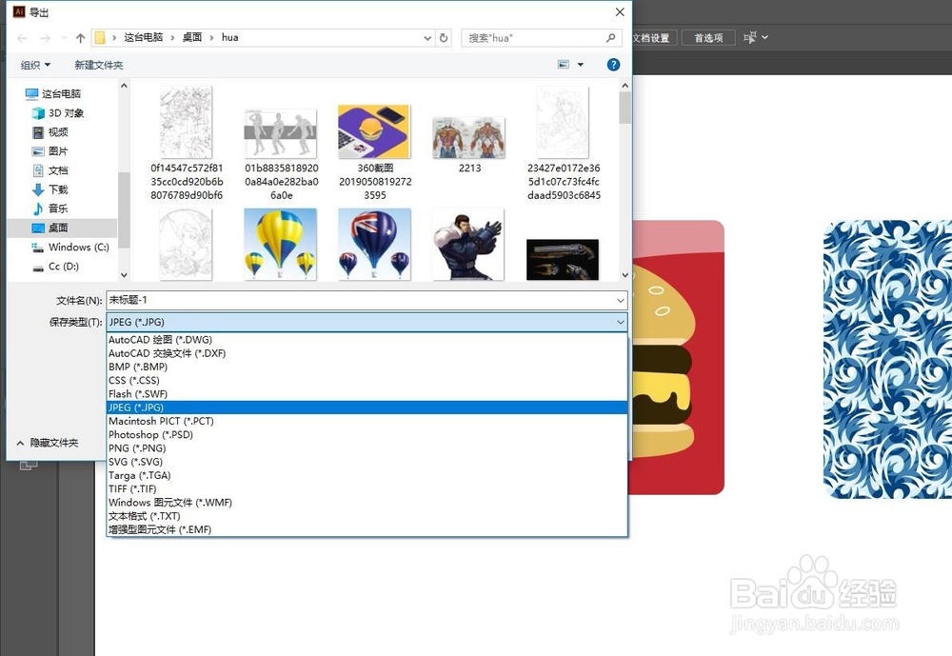Click the hot air balloon image thumbnail
The width and height of the screenshot is (952, 656).
280,242
